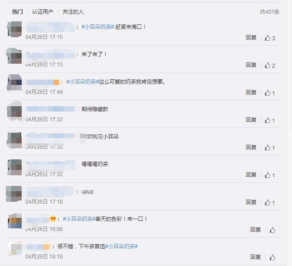Click thumbs-up on '这么可爱的奶茶我肯定想要' comment
This screenshot has height=266, width=292.
click(269, 93)
